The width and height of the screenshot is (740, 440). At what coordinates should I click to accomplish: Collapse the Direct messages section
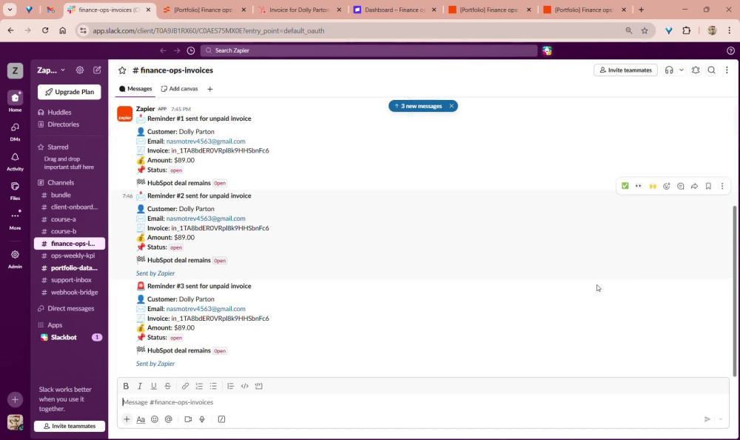[x=71, y=309]
